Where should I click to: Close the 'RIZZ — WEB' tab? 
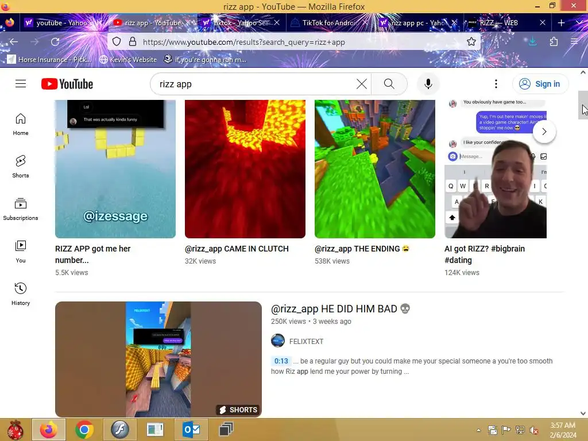[x=542, y=23]
